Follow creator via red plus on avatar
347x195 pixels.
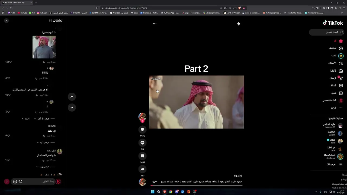click(x=142, y=121)
